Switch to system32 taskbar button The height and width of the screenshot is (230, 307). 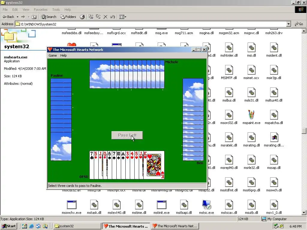[77, 226]
